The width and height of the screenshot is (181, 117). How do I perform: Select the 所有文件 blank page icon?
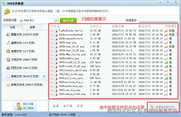[8, 76]
